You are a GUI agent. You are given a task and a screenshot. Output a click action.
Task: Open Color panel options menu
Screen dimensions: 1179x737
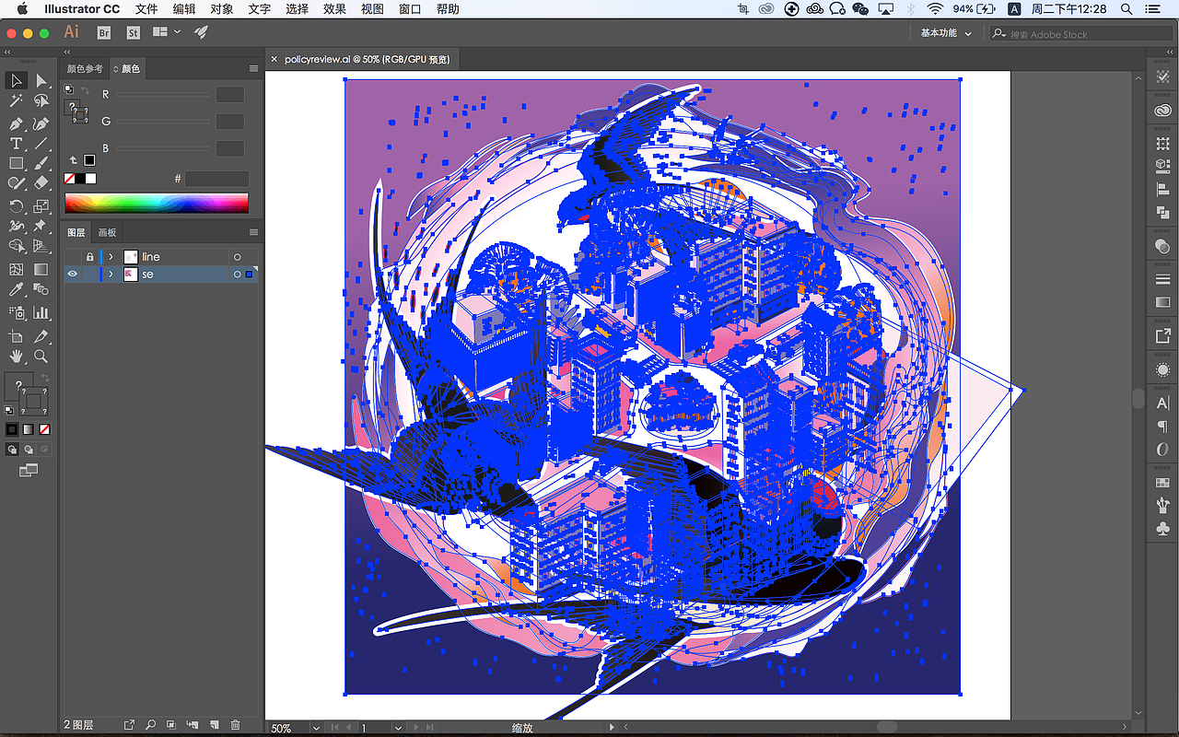point(253,68)
